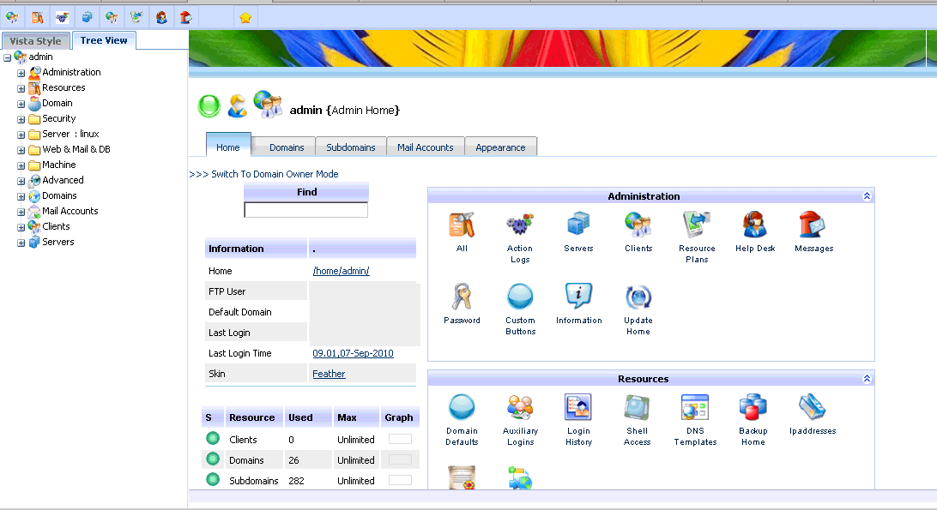Screen dimensions: 937x510
Task: Expand the Web & Mail & DB node
Action: coord(21,150)
